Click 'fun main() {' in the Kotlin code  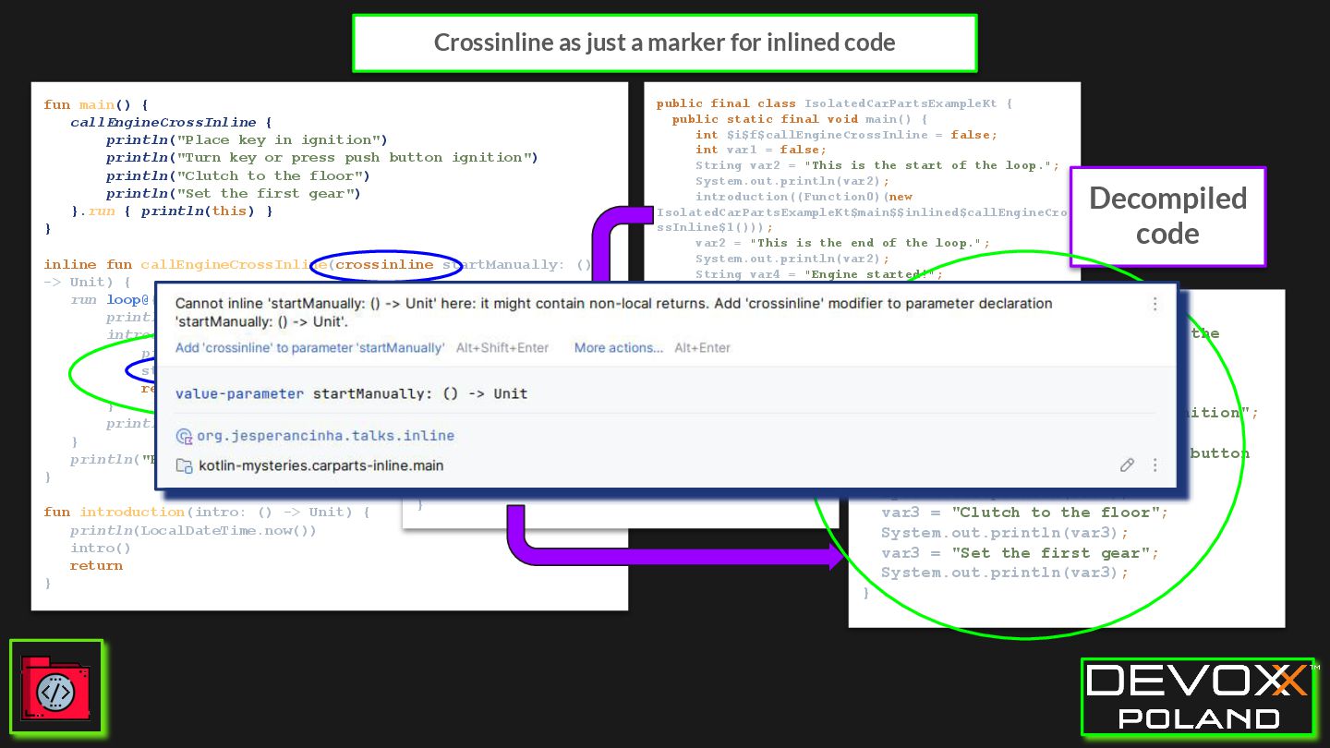[x=96, y=104]
